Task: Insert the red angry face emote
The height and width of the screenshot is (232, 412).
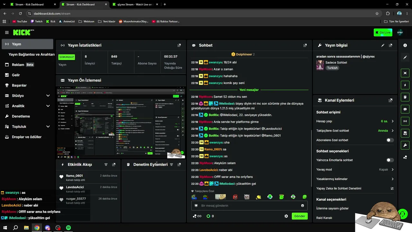Action: [x=235, y=197]
